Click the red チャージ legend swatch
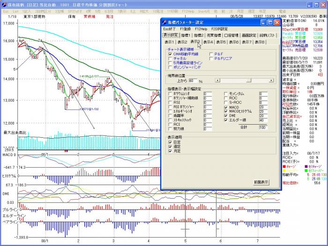 click(x=284, y=166)
